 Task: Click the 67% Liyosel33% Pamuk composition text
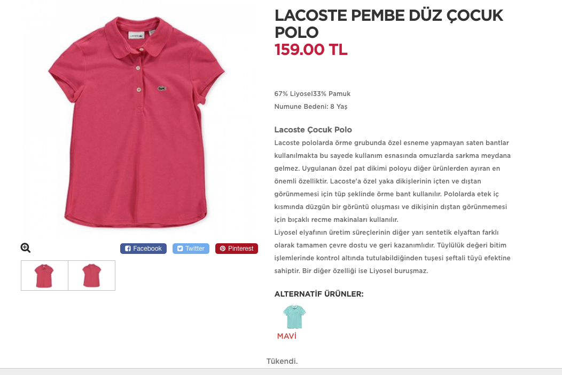coord(312,94)
